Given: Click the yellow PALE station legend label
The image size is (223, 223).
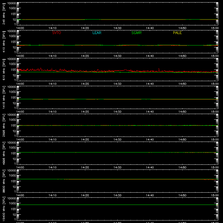Looking at the screenshot, I should pos(177,33).
